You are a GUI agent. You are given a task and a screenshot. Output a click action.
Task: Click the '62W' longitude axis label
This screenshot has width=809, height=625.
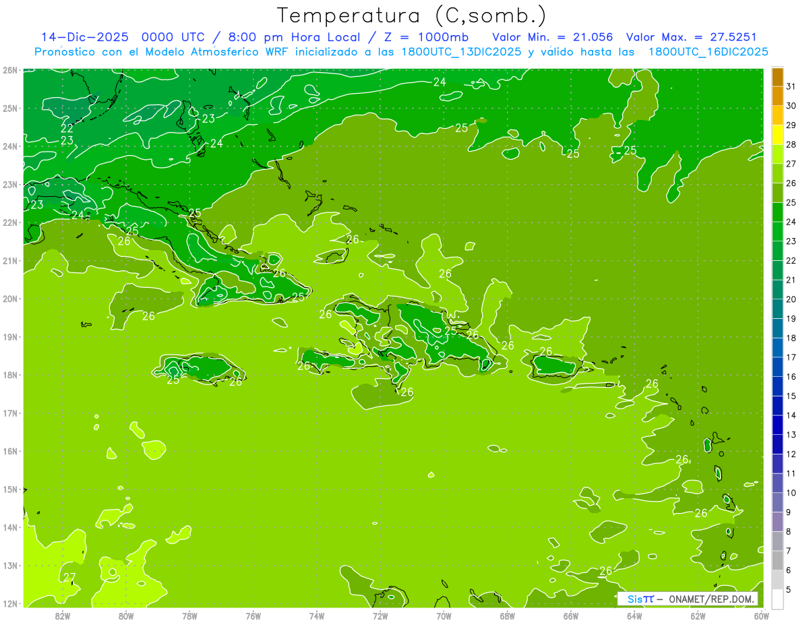tap(698, 616)
